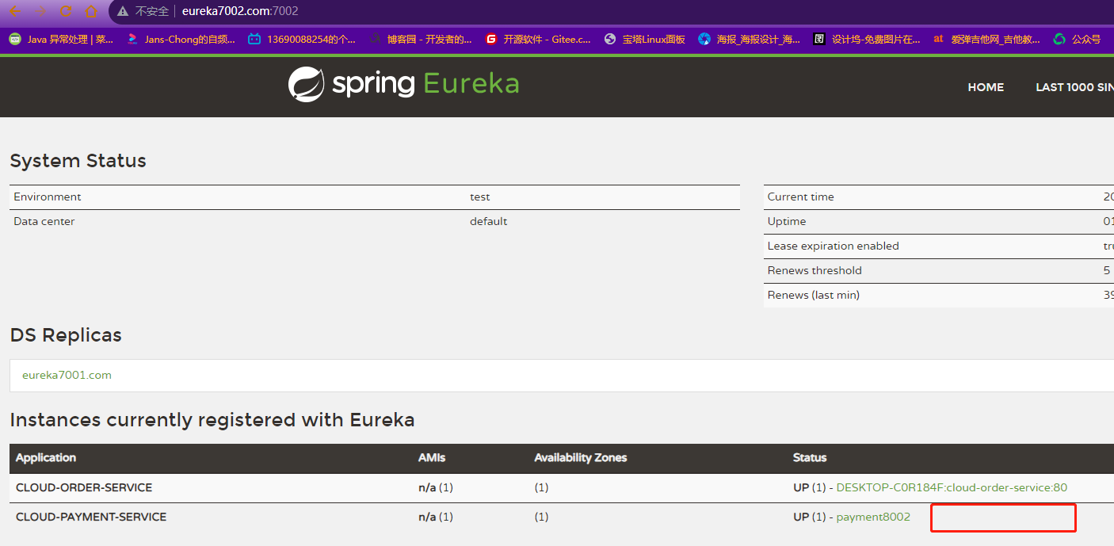Click the Data center row label
Image resolution: width=1114 pixels, height=546 pixels.
tap(44, 221)
